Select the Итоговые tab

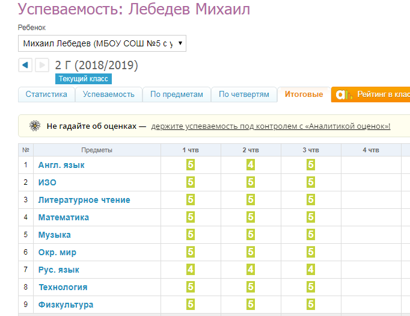click(304, 94)
